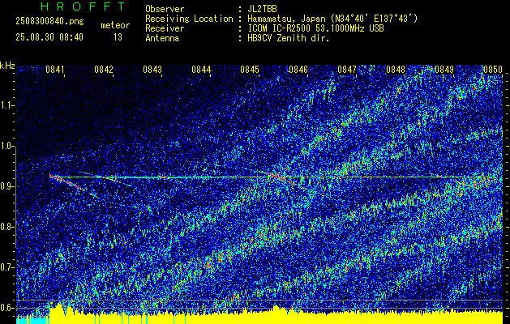Screen dimensions: 510x324
Task: Click the 0842 time marker
Action: point(104,70)
